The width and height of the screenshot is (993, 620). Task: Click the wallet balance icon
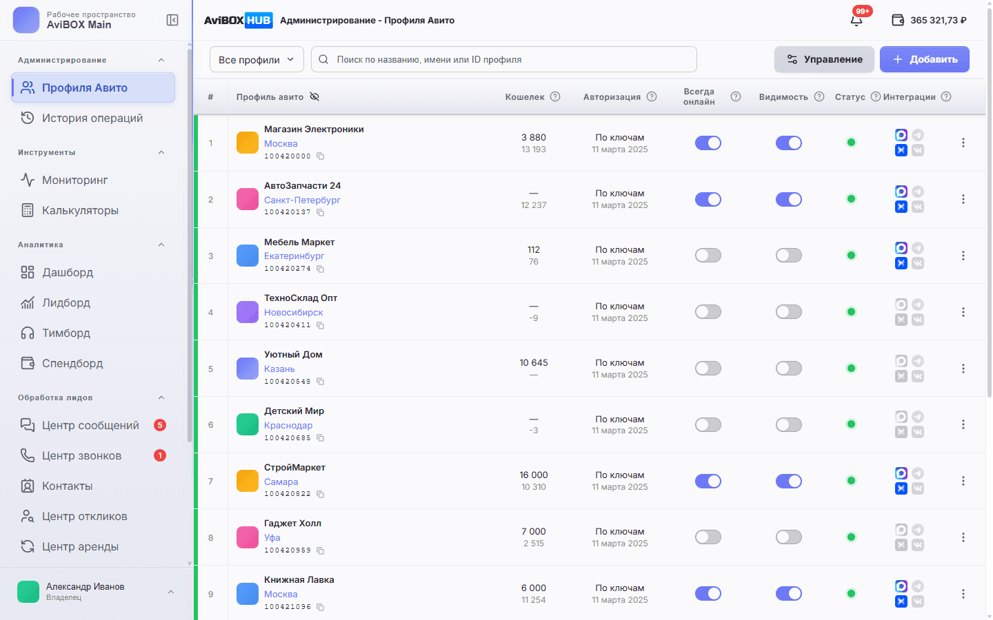point(898,20)
